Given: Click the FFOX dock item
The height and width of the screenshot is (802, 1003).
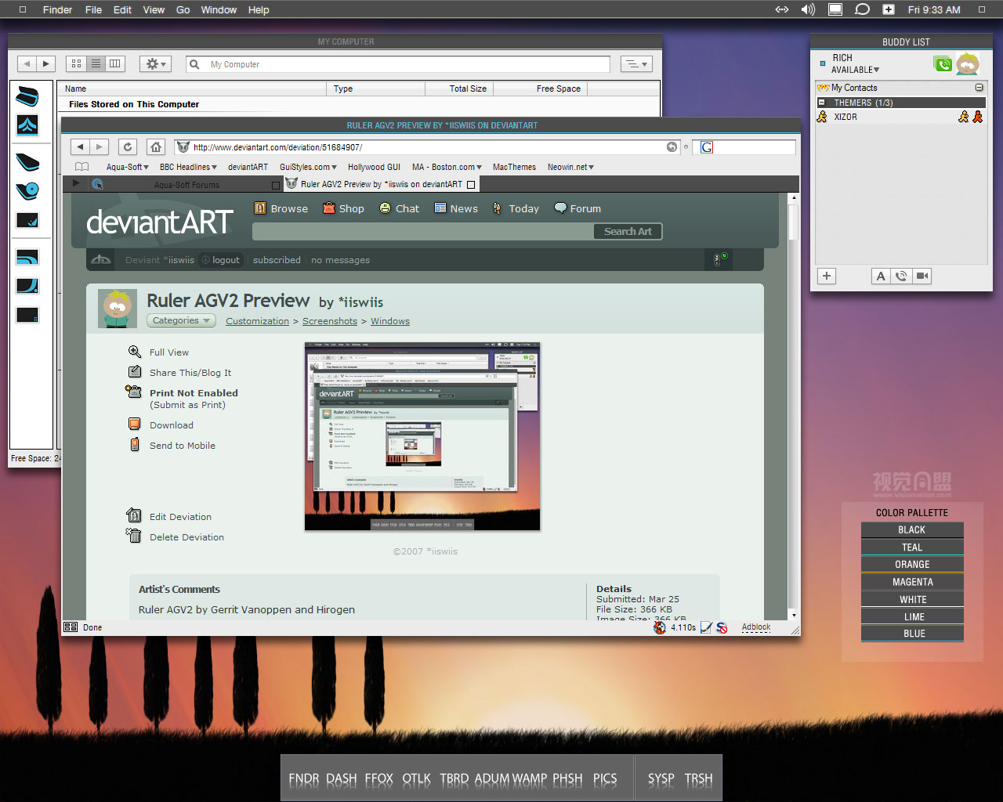Looking at the screenshot, I should 379,779.
